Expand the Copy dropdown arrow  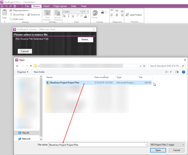point(5,22)
